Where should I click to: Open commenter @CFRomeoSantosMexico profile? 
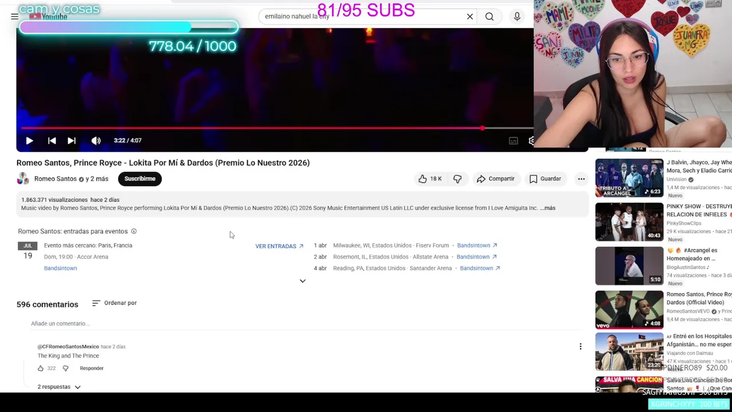[x=68, y=346]
